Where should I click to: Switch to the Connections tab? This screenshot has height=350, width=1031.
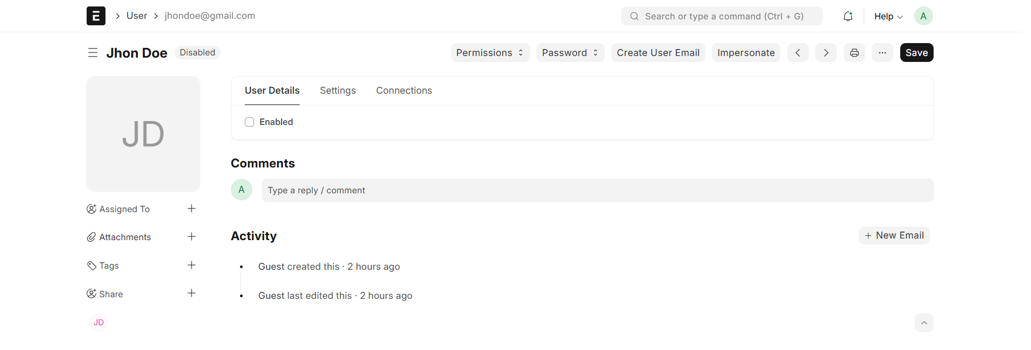(x=404, y=90)
